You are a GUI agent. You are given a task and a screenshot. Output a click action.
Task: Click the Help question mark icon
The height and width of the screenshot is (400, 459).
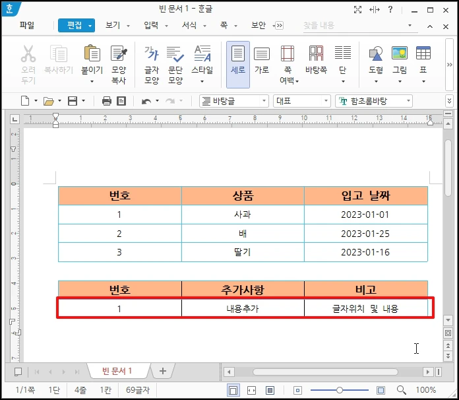click(390, 10)
